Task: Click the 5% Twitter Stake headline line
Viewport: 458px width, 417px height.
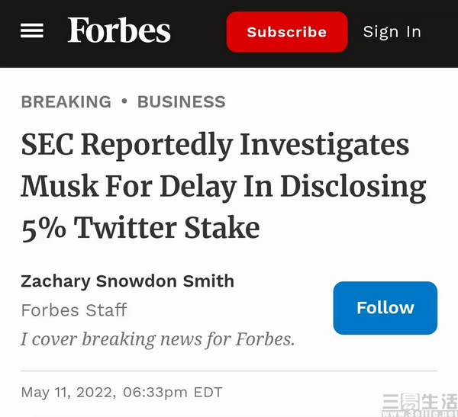Action: click(140, 228)
